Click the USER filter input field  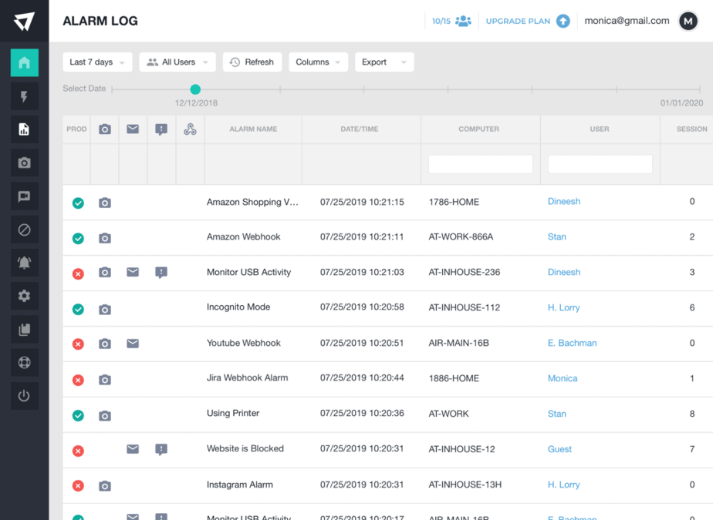[x=600, y=164]
